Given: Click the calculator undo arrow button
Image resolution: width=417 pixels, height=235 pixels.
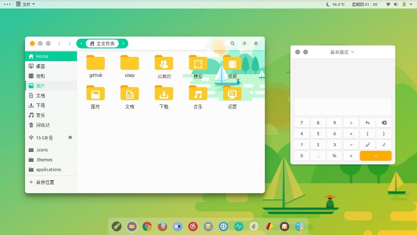Looking at the screenshot, I should [367, 123].
